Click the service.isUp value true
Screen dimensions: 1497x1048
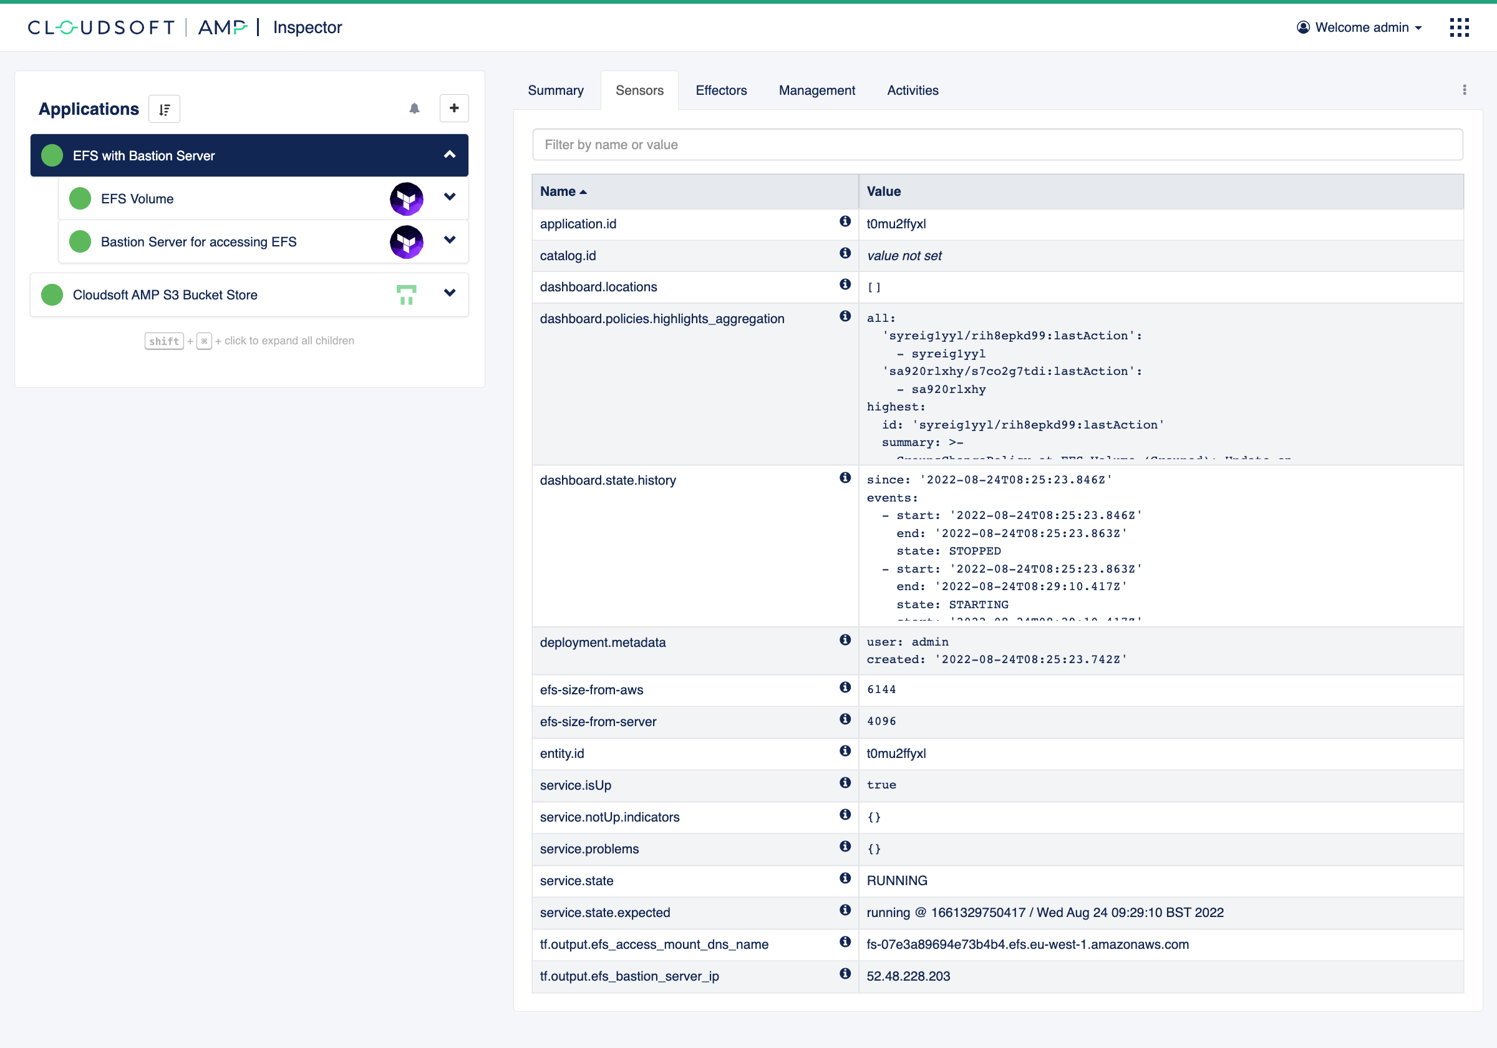[x=881, y=785]
